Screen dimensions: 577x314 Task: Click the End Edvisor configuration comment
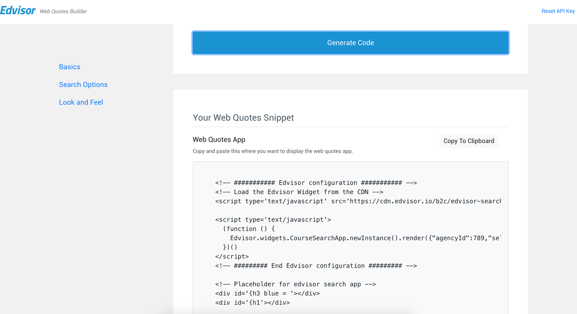(x=316, y=266)
